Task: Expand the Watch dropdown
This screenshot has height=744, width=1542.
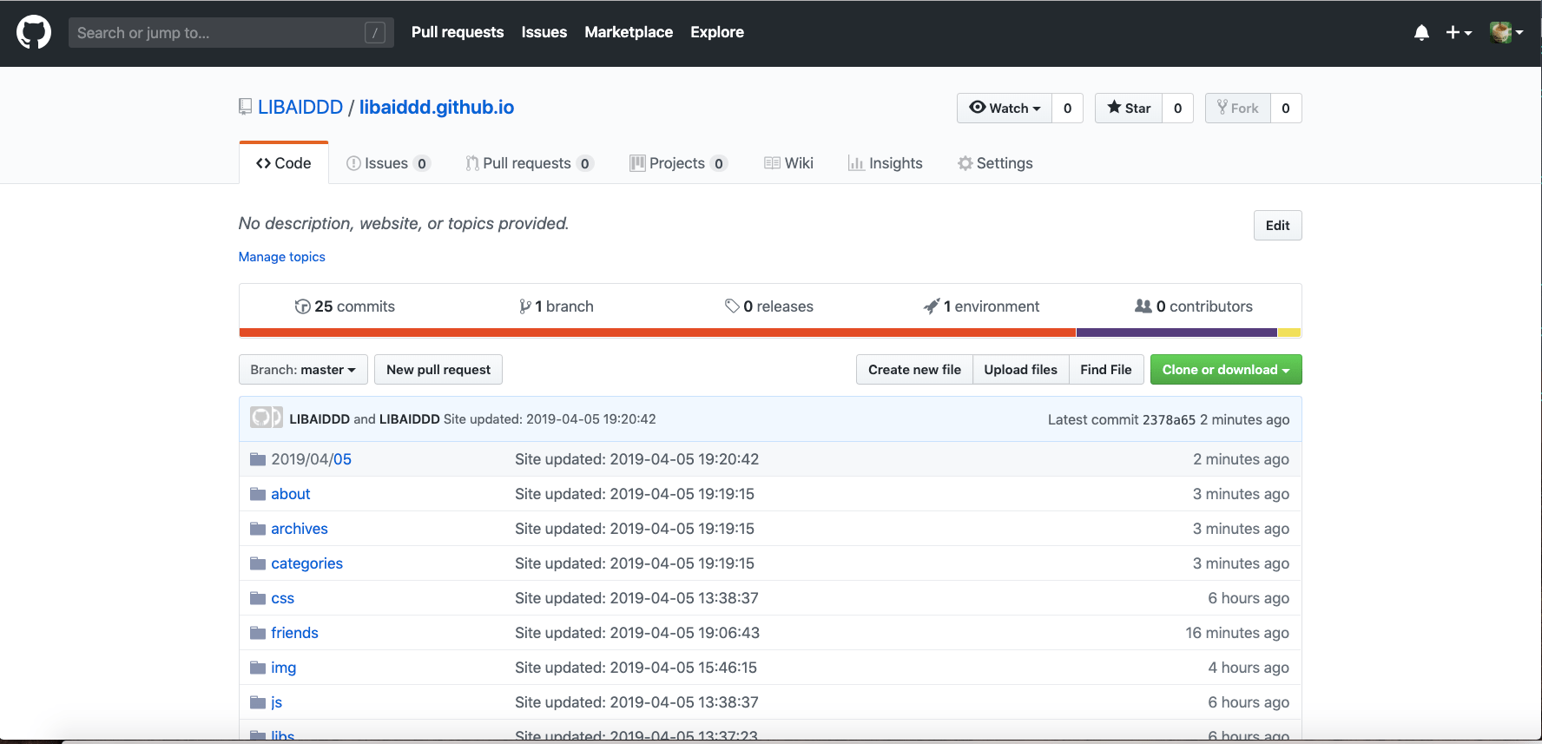Action: (1005, 108)
